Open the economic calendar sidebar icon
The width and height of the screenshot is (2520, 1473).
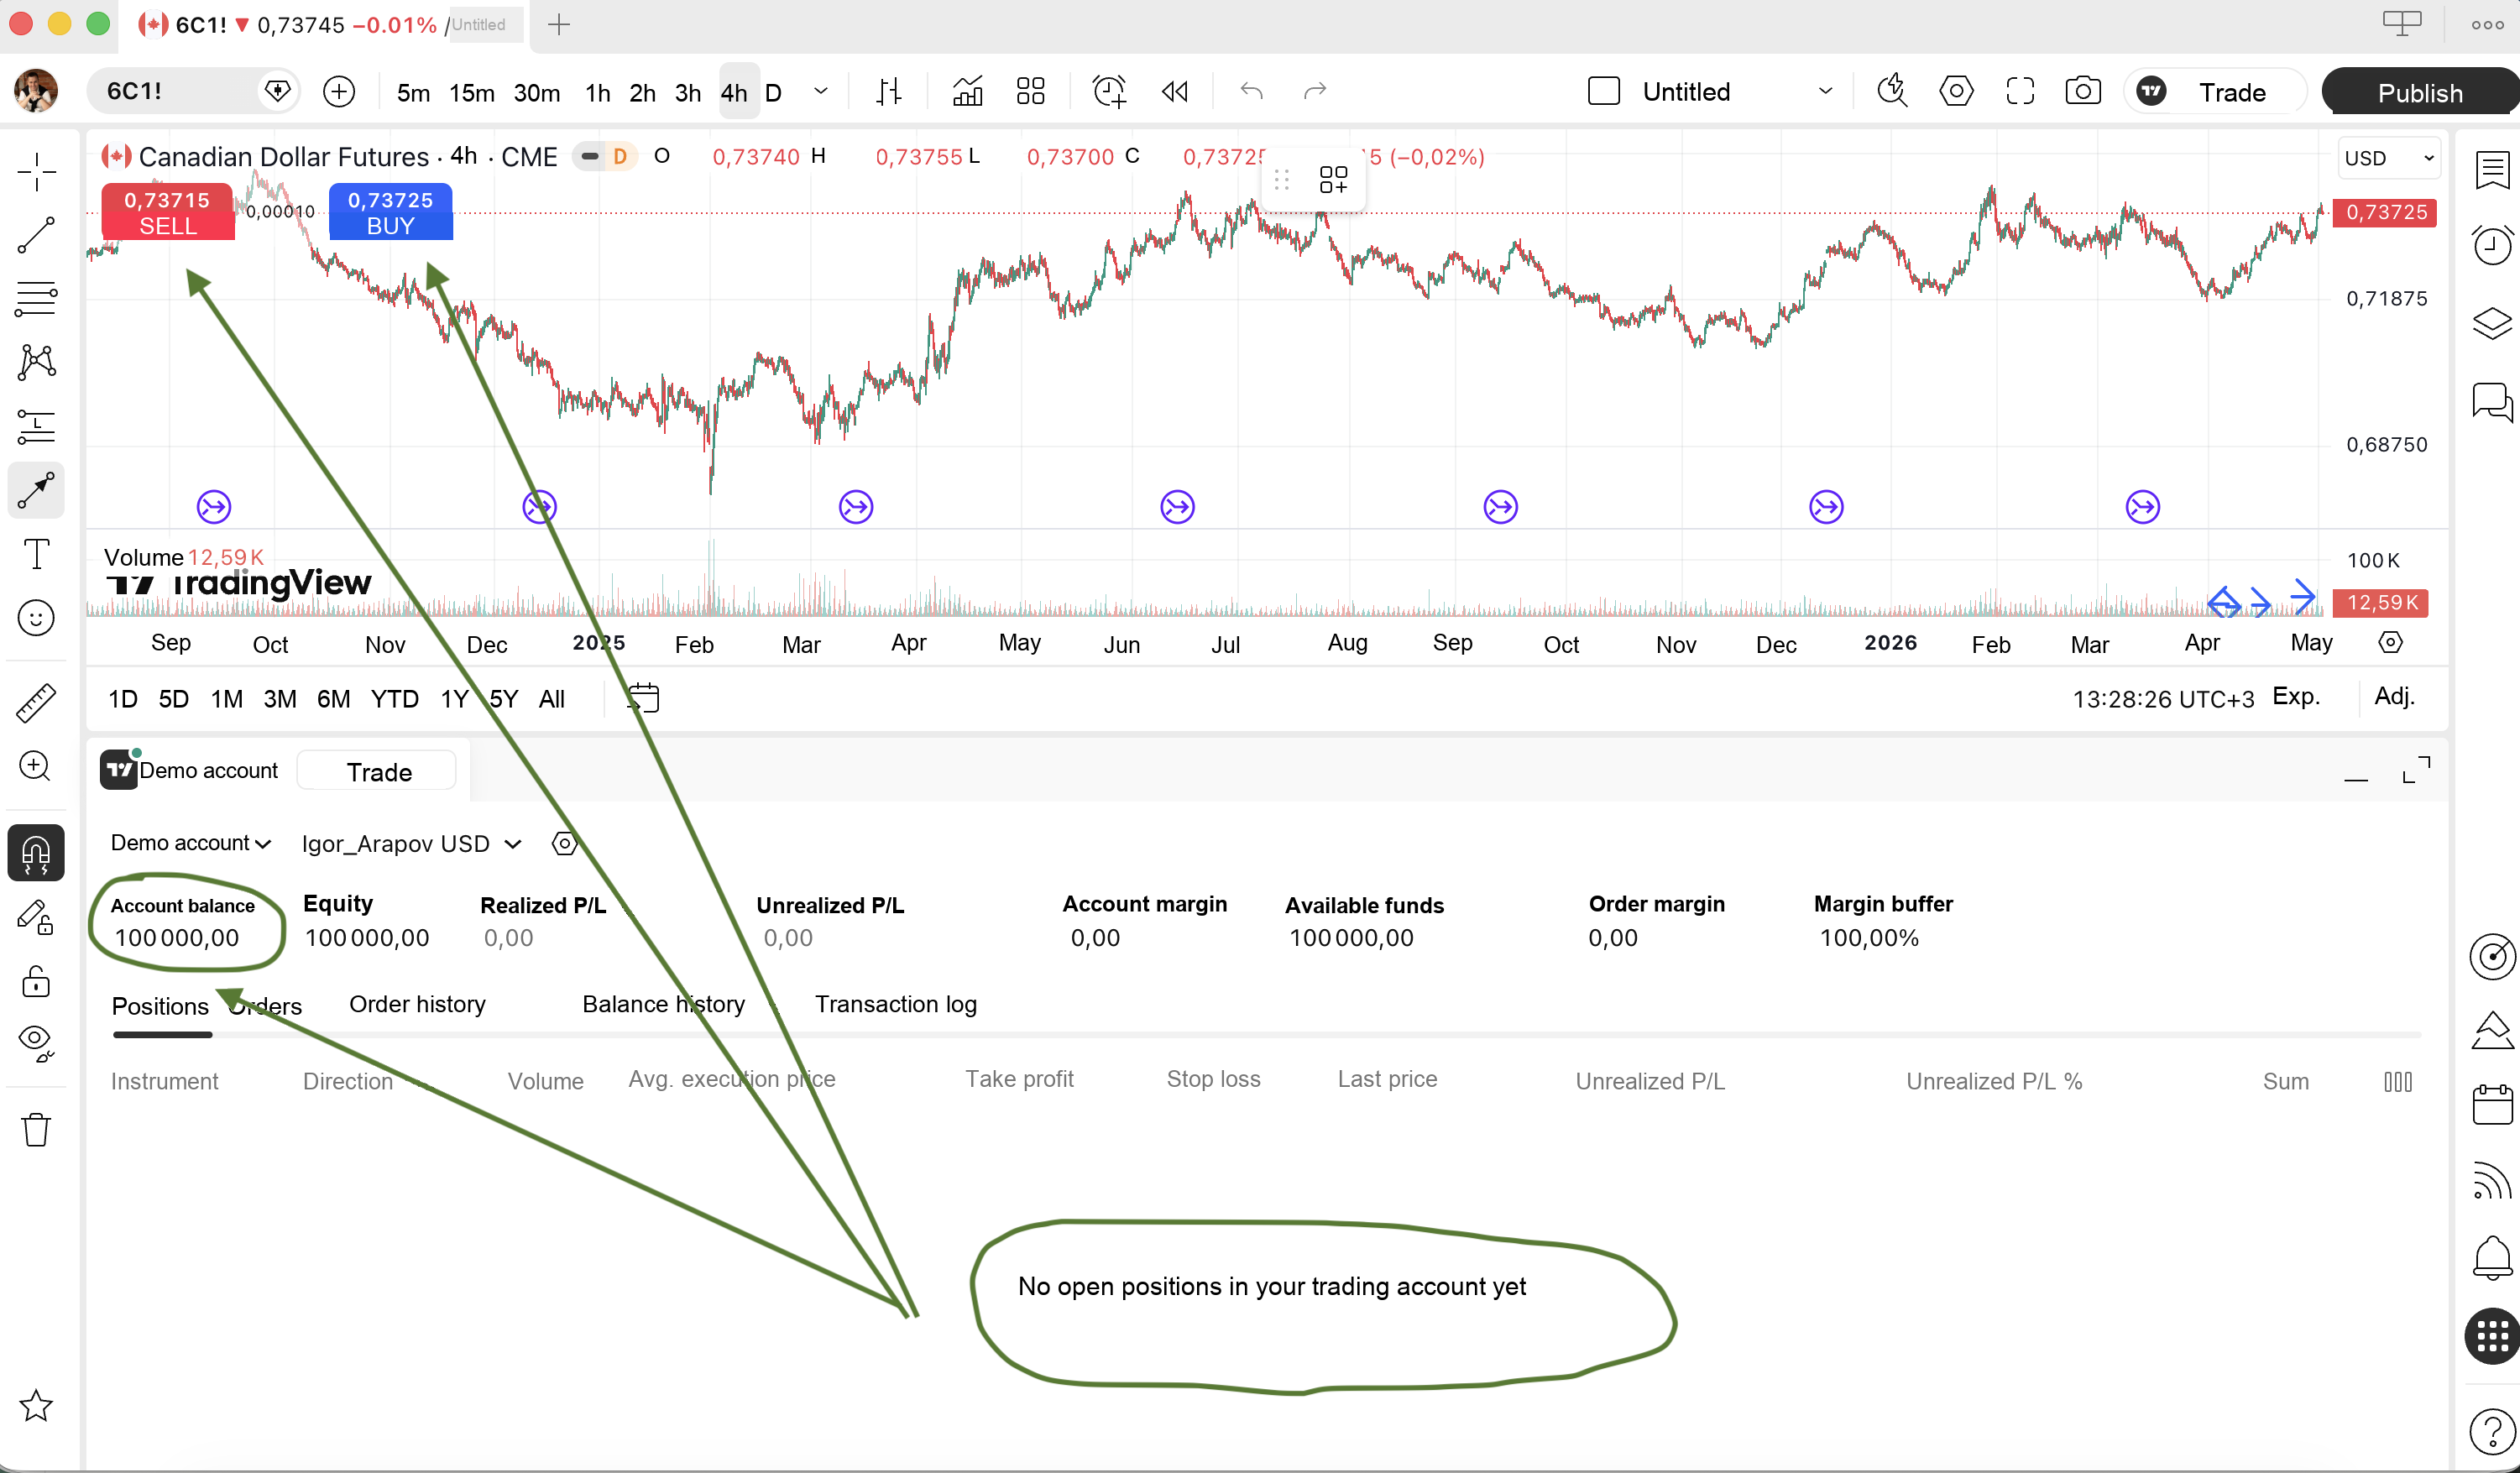(2492, 1105)
